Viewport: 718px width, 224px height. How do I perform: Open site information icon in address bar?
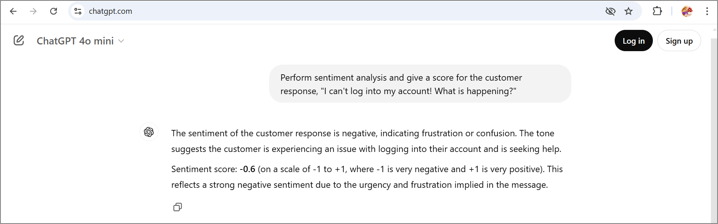78,11
